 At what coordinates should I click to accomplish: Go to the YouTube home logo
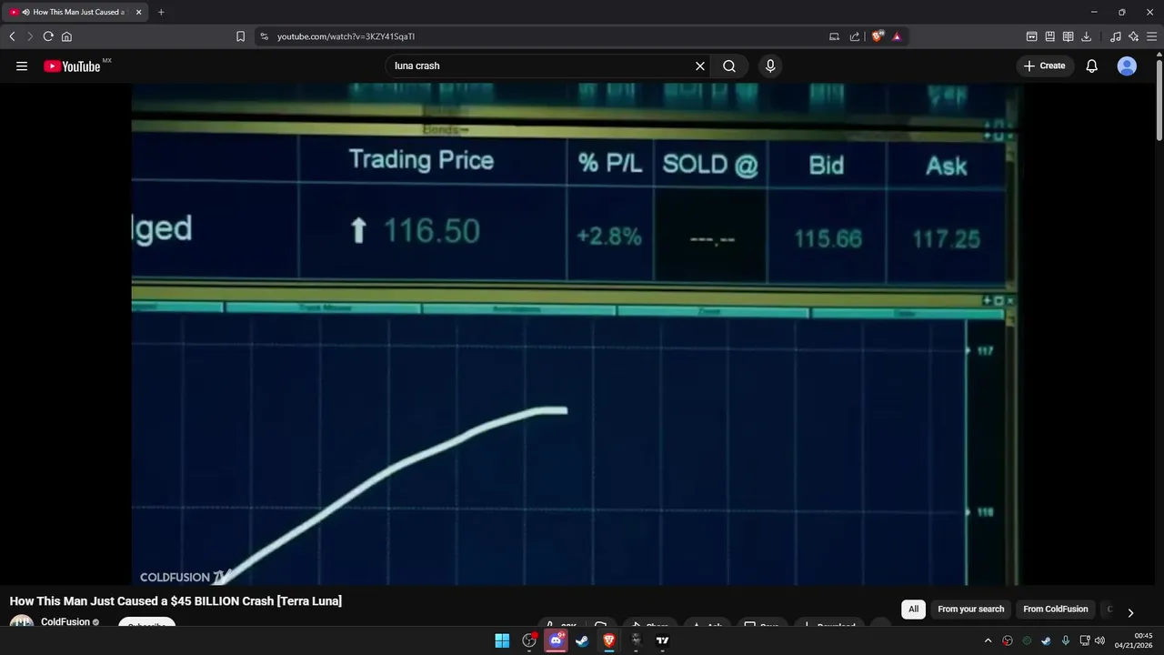(72, 65)
